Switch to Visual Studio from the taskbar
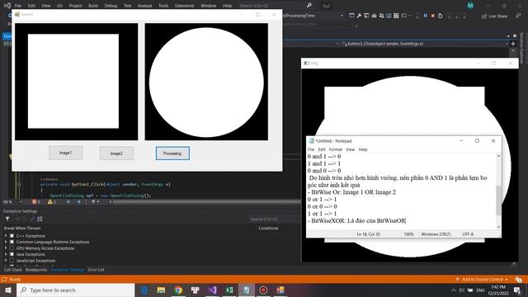This screenshot has width=528, height=297. click(212, 290)
